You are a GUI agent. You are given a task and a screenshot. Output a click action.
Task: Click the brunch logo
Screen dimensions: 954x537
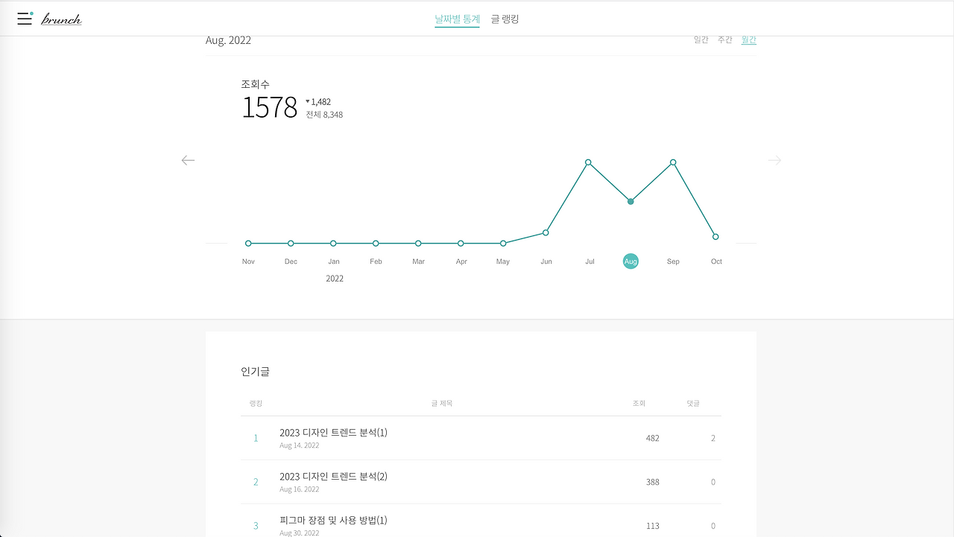coord(60,18)
